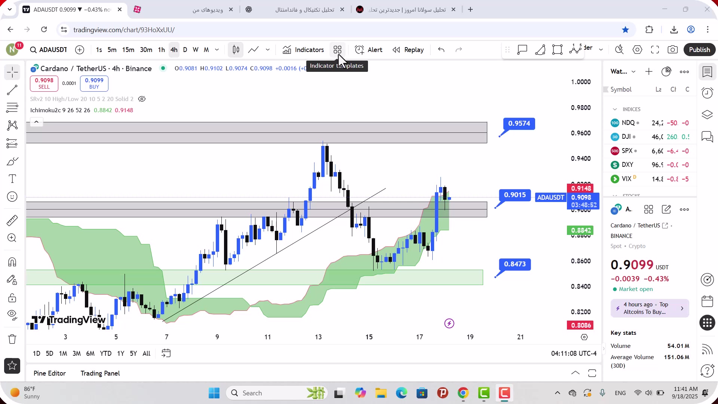
Task: Remove drawings with trash icon
Action: pos(12,339)
